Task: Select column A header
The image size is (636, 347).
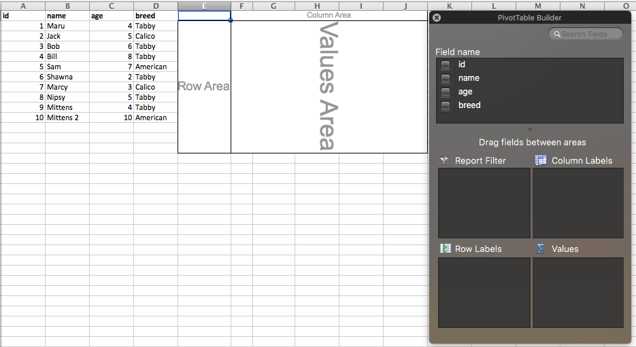Action: click(x=22, y=5)
